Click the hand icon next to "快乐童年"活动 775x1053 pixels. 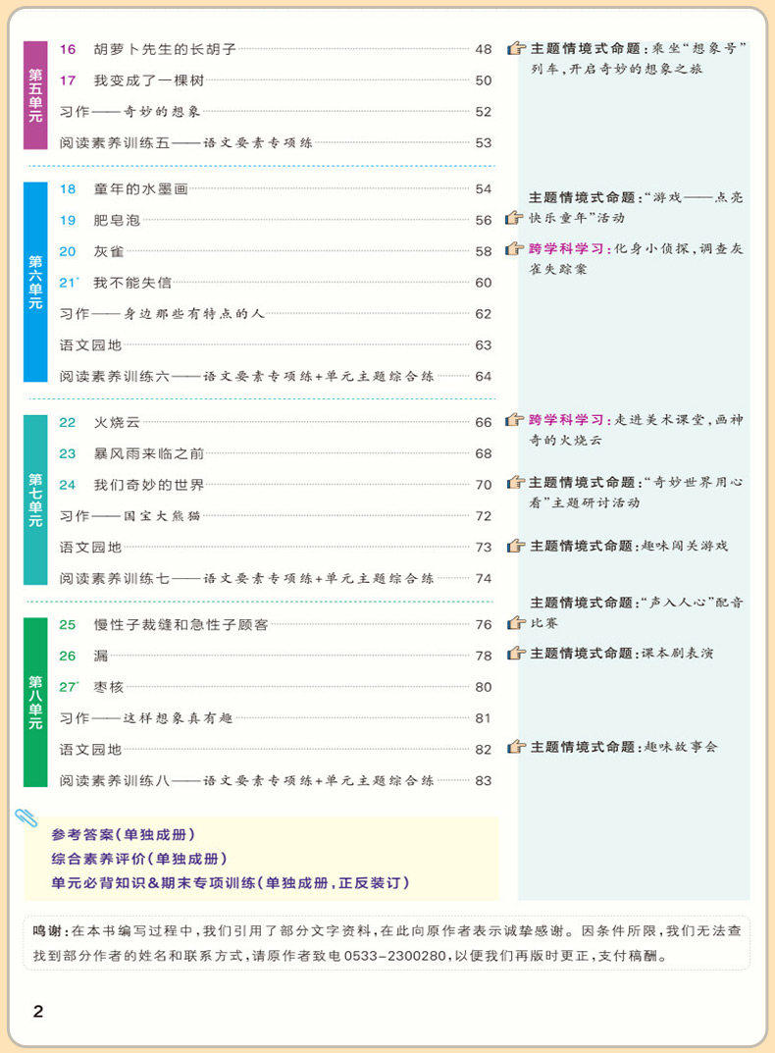[x=514, y=218]
